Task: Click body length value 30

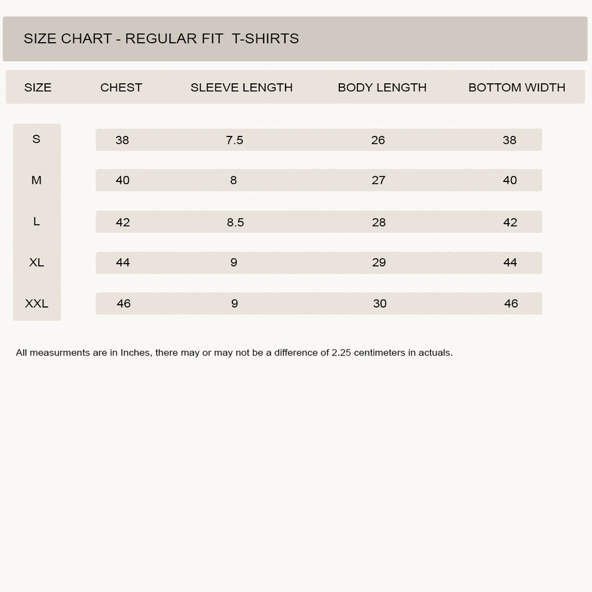Action: [x=380, y=303]
